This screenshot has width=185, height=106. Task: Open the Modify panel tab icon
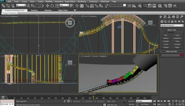tap(165, 17)
